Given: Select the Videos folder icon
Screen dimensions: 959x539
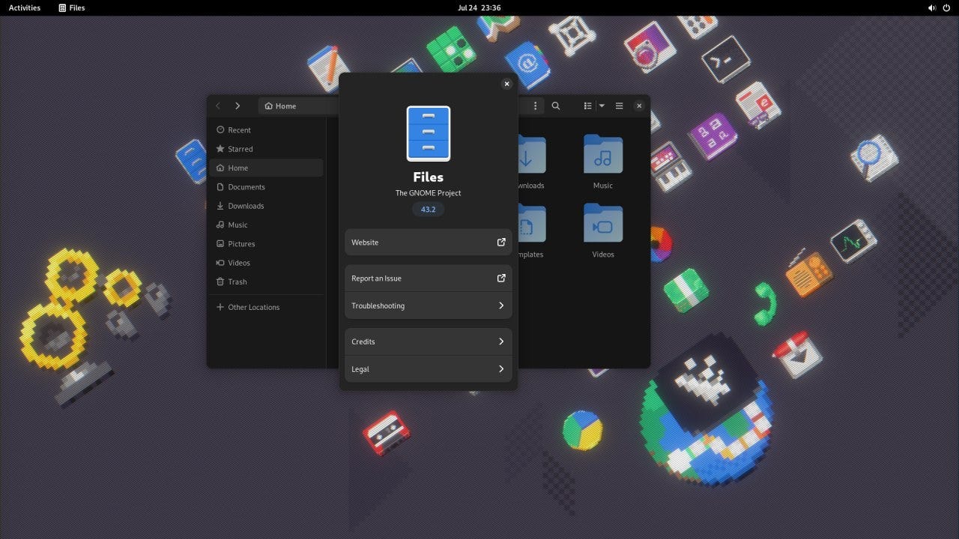Looking at the screenshot, I should tap(603, 223).
